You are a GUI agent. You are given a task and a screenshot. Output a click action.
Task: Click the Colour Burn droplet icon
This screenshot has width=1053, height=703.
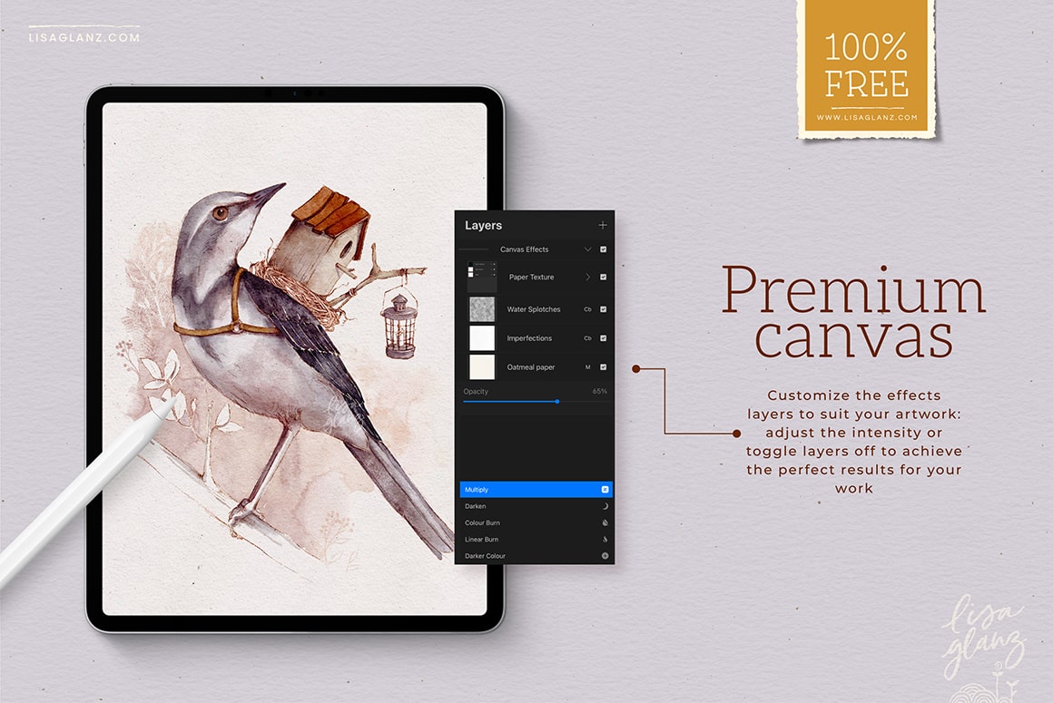click(x=605, y=523)
